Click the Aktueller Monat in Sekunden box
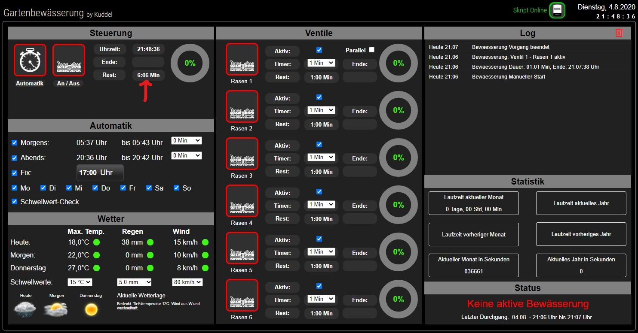Viewport: 638px width, 333px height. (x=474, y=265)
